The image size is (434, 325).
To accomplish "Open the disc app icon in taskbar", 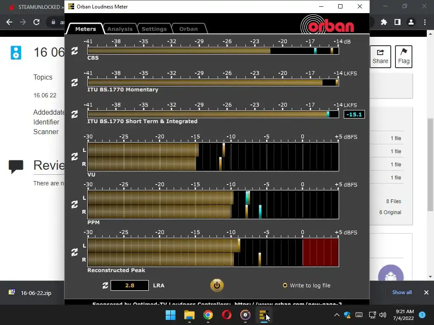I will (245, 315).
